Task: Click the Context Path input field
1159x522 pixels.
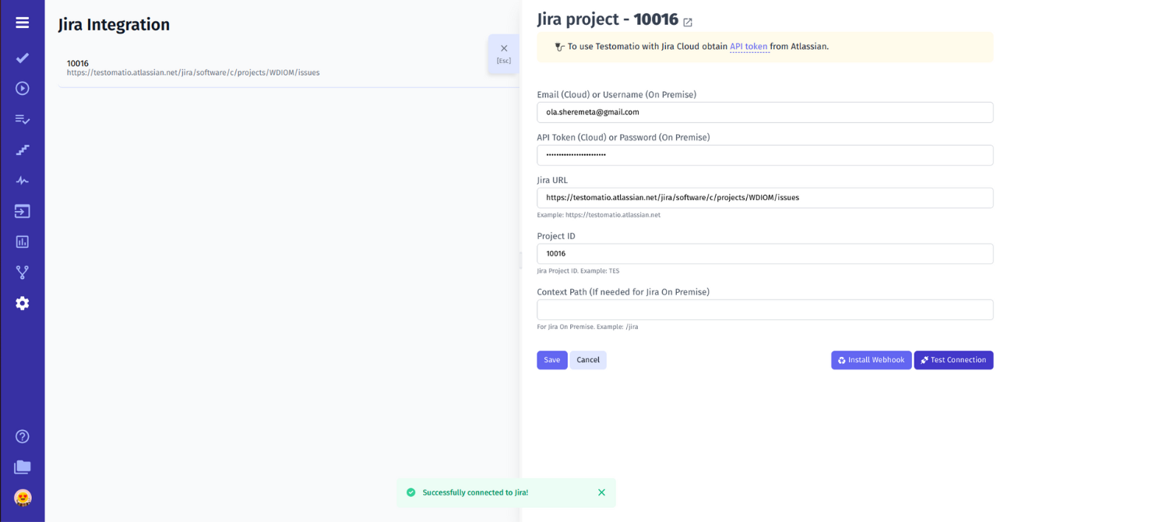Action: coord(764,309)
